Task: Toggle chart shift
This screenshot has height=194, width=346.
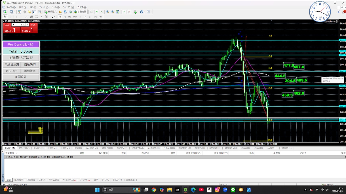Action: (129, 12)
